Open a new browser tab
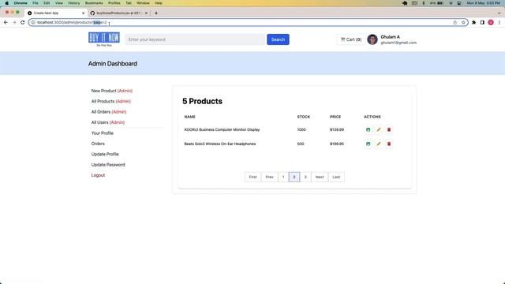Image resolution: width=505 pixels, height=284 pixels. (x=156, y=13)
